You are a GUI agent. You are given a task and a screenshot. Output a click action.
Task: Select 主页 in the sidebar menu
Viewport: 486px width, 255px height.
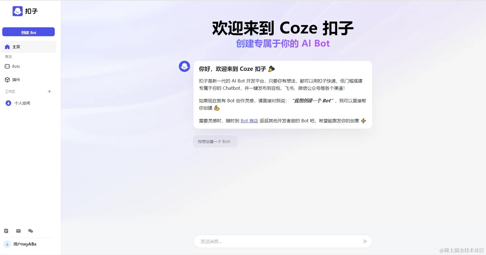16,47
